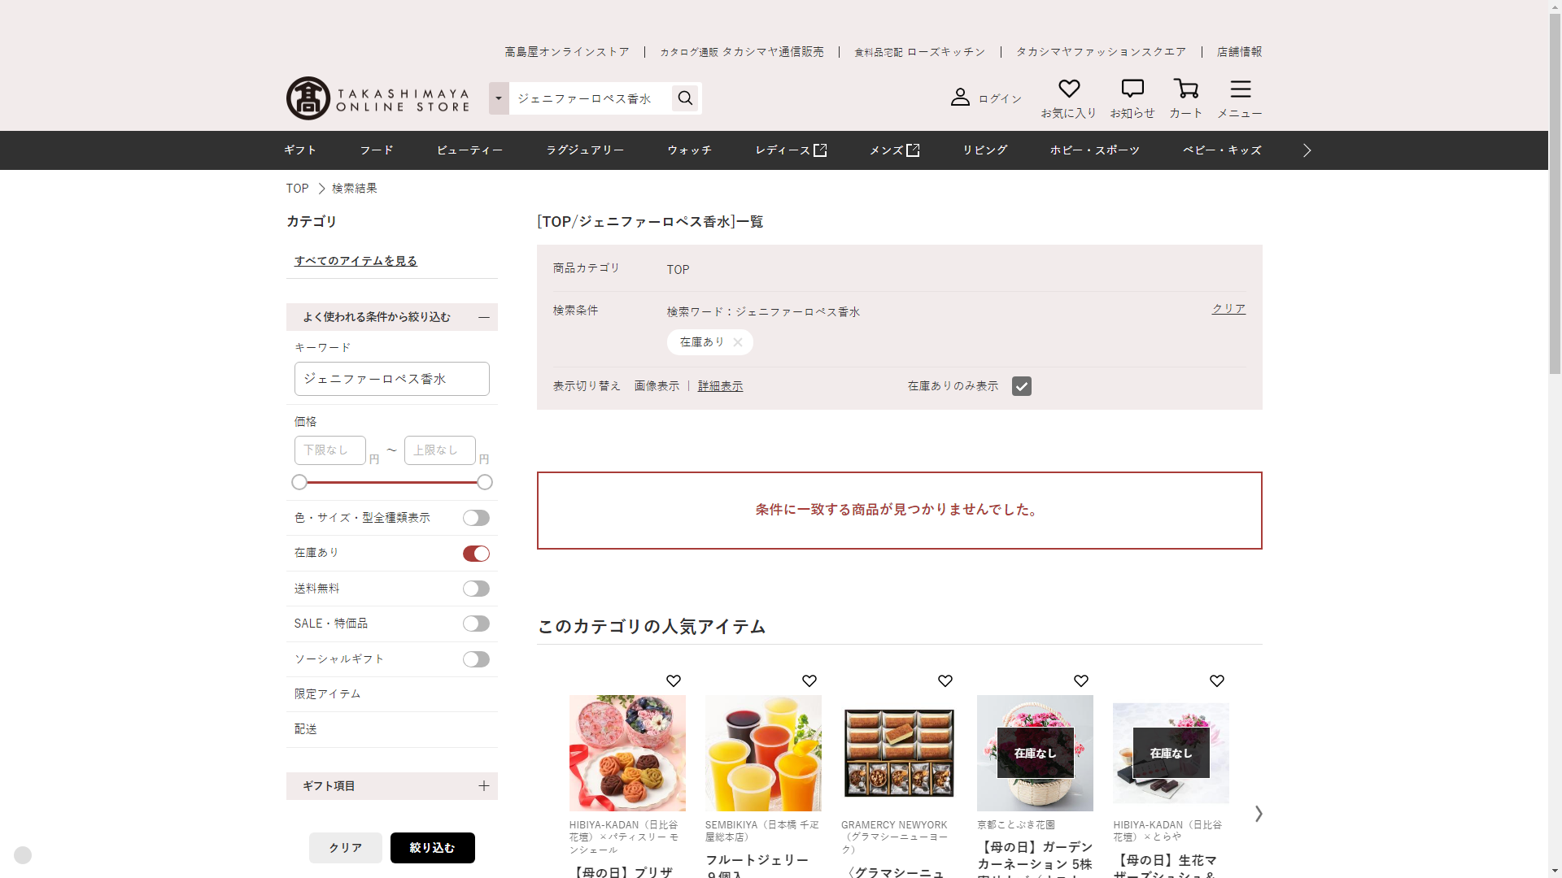Open the notifications speech bubble icon
The image size is (1562, 878).
1132,89
